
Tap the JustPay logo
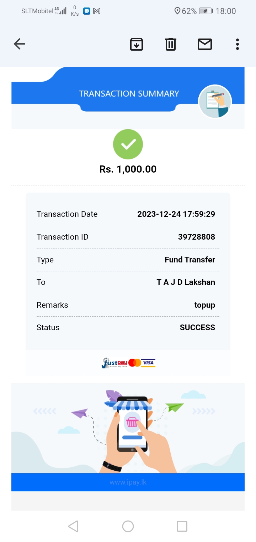(114, 363)
